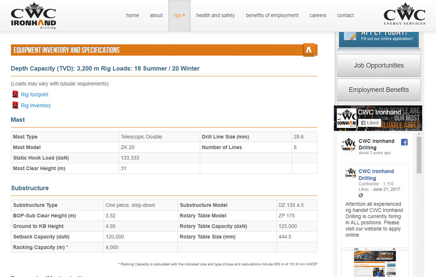The image size is (436, 277).
Task: Click the Facebook Liked button
Action: click(370, 123)
